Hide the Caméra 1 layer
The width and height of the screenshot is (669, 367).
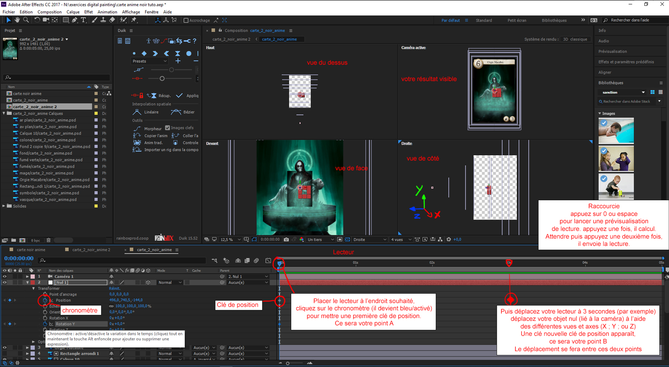5,277
